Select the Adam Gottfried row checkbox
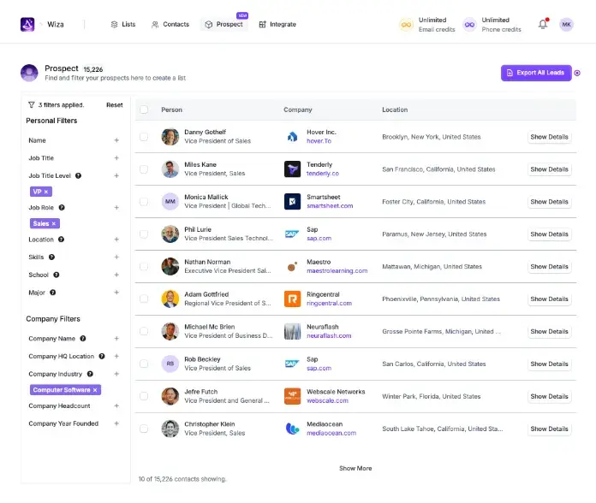 point(144,299)
